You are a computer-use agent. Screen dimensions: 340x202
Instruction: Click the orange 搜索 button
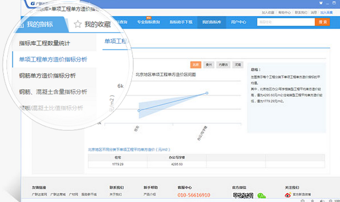click(323, 22)
